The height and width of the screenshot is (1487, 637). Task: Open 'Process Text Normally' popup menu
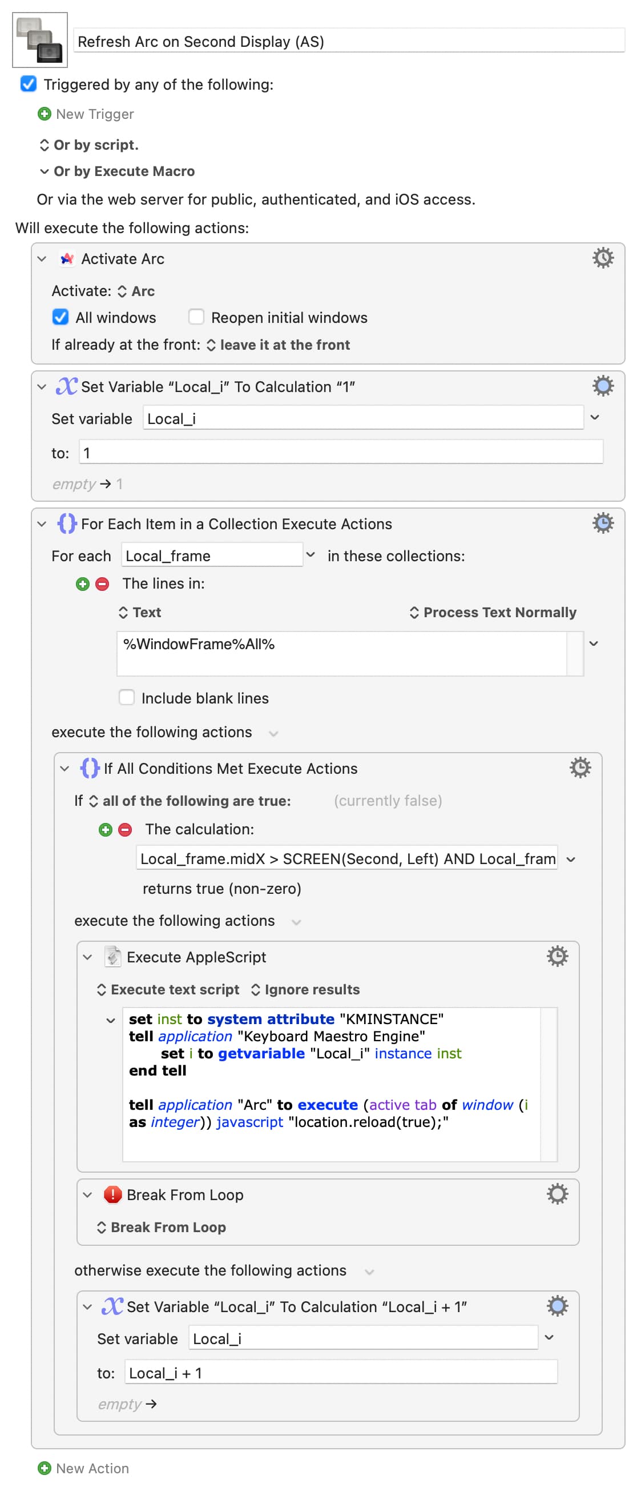[x=493, y=613]
